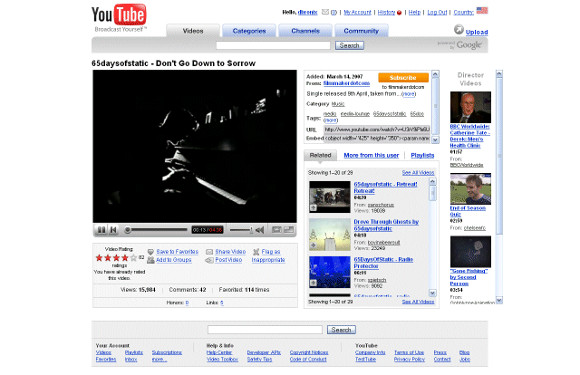Open the 65daysofstatic tag link
The width and height of the screenshot is (580, 375).
390,114
